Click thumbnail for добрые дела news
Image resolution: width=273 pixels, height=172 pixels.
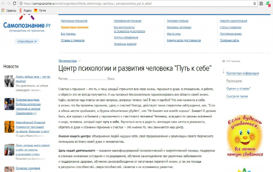pyautogui.click(x=9, y=81)
